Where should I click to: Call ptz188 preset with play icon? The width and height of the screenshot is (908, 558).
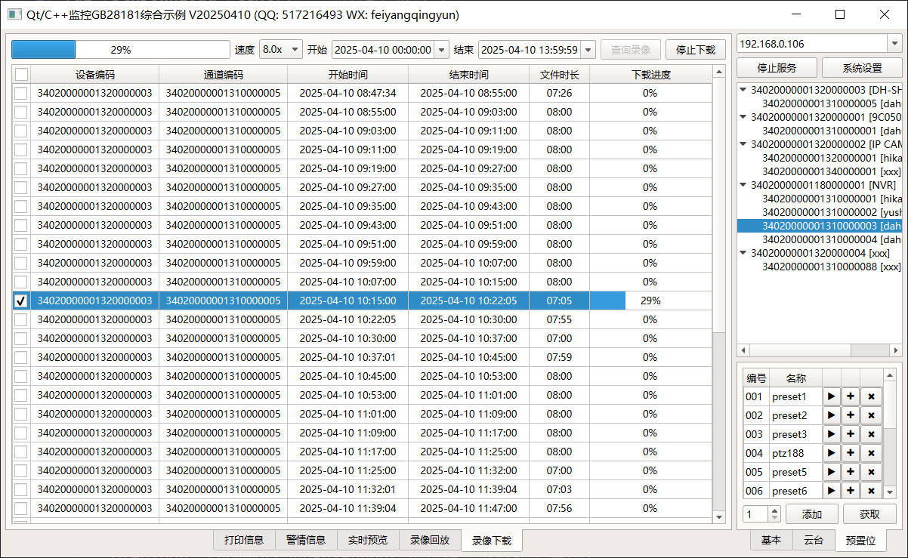(832, 453)
